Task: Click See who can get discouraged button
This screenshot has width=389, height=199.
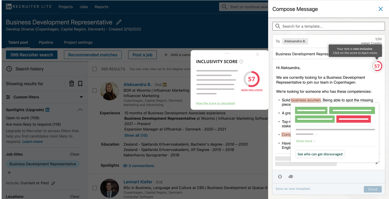Action: coord(320,154)
